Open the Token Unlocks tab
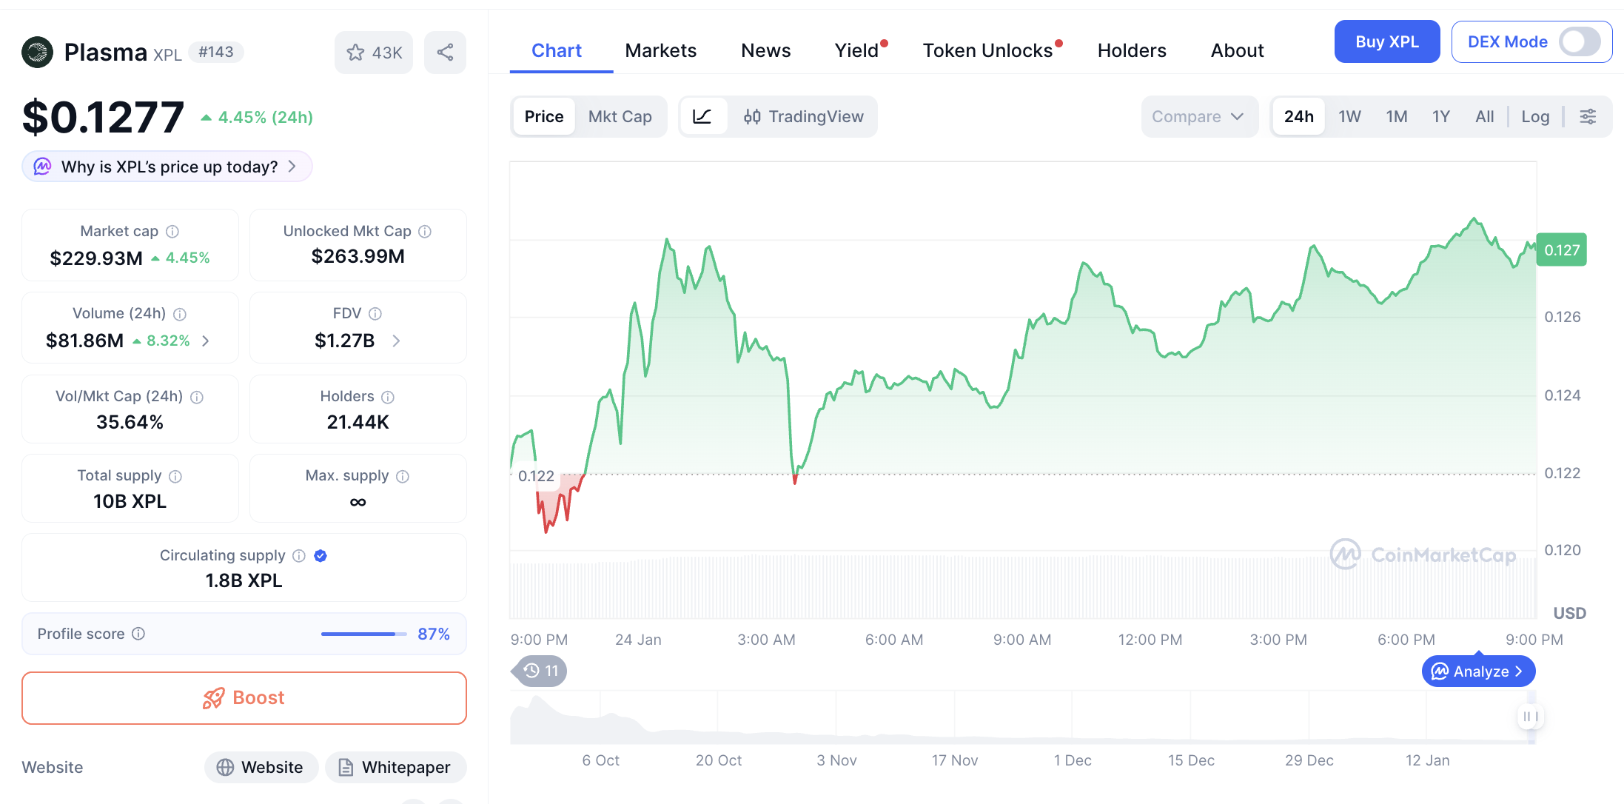Screen dimensions: 1624x804 (987, 50)
